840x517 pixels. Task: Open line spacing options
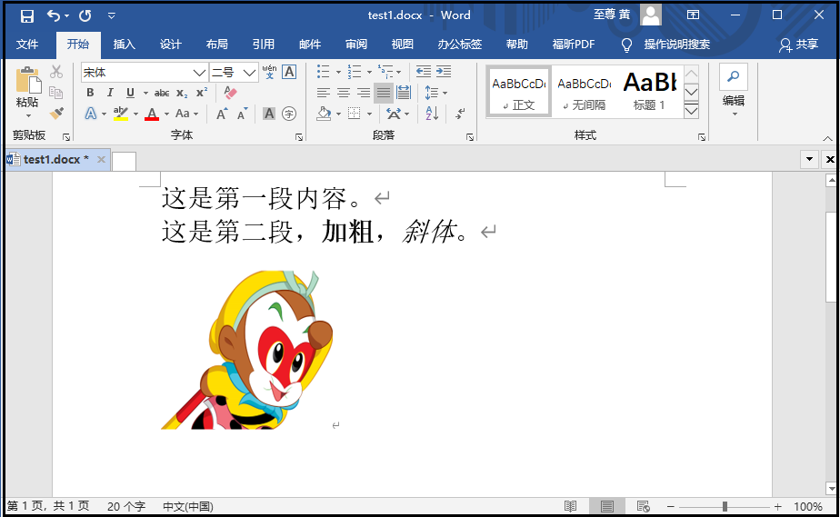pyautogui.click(x=435, y=93)
